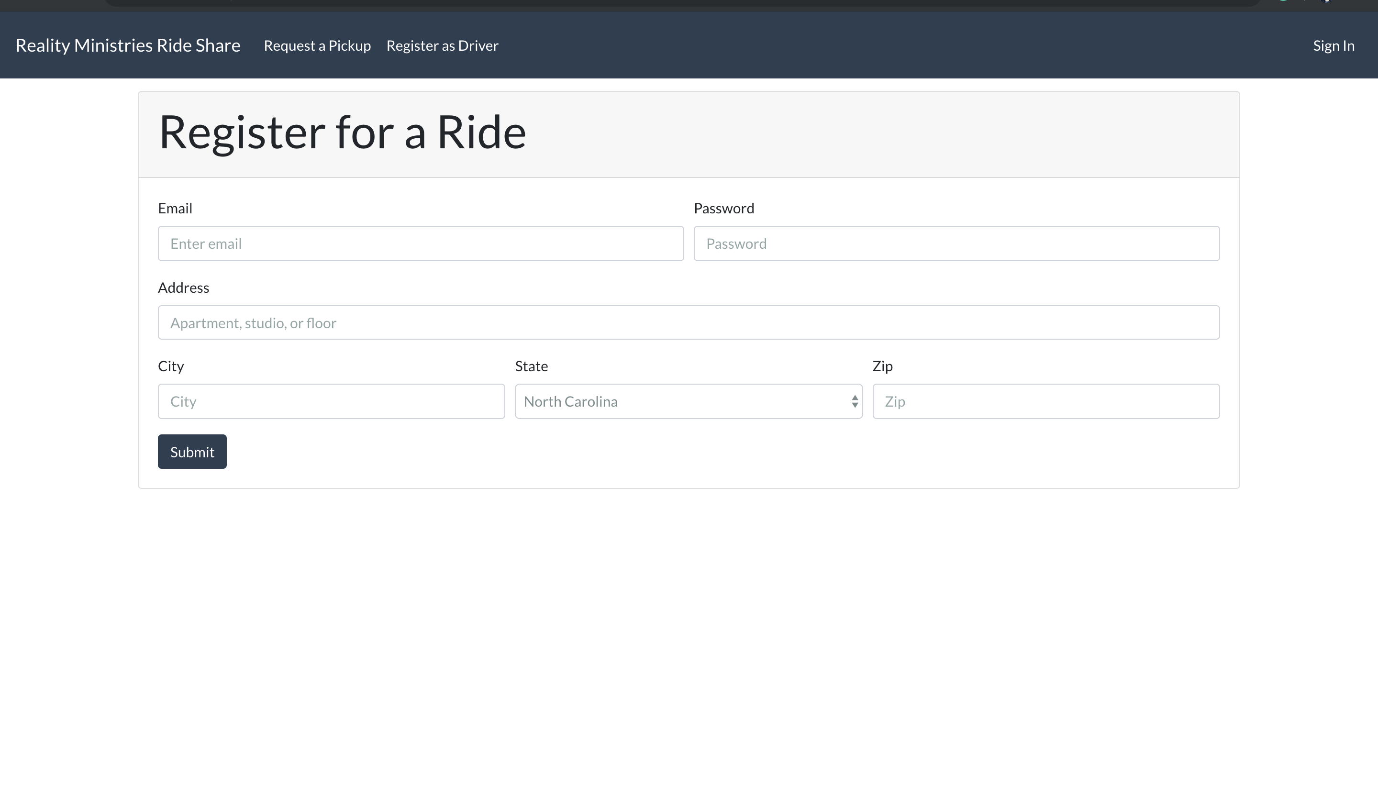The image size is (1378, 797).
Task: Go to Register as Driver
Action: tap(442, 45)
